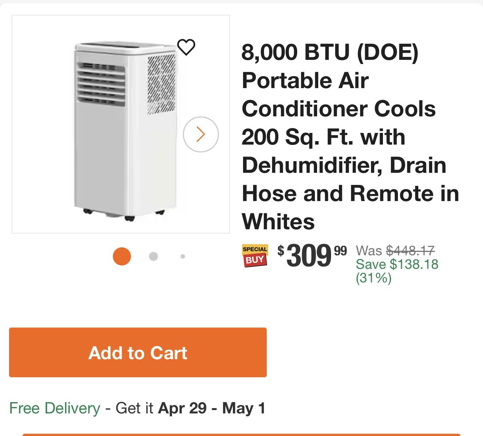Screen dimensions: 483x436
Task: Save the product with the heart icon
Action: coord(186,47)
